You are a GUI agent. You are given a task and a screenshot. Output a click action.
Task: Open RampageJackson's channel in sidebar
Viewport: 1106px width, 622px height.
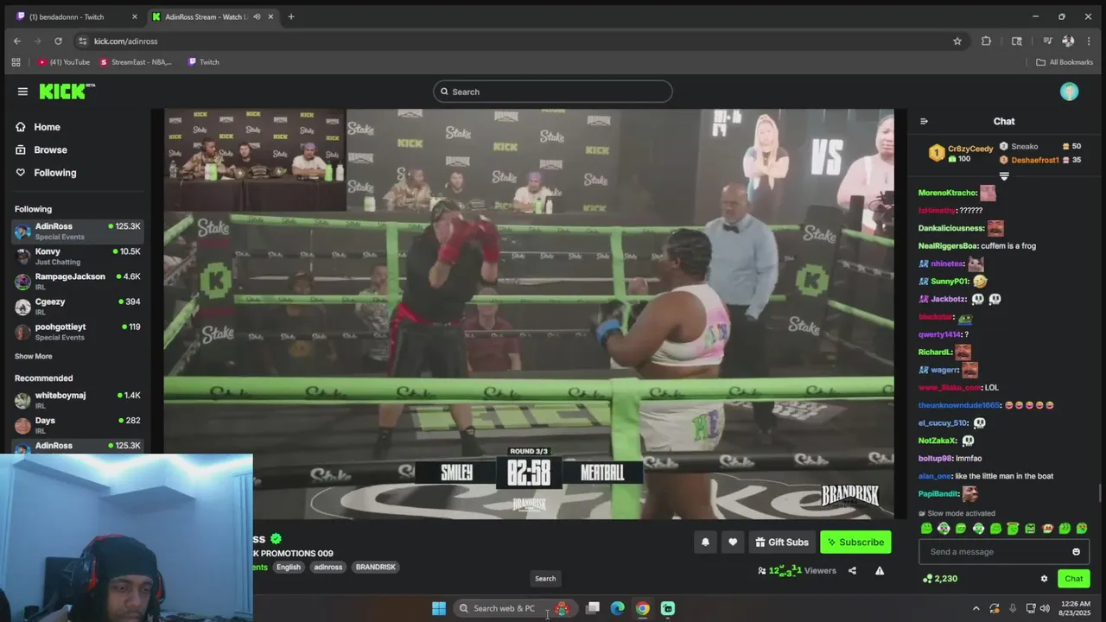pyautogui.click(x=78, y=282)
